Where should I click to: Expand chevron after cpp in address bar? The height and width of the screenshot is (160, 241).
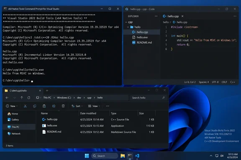tap(94, 97)
